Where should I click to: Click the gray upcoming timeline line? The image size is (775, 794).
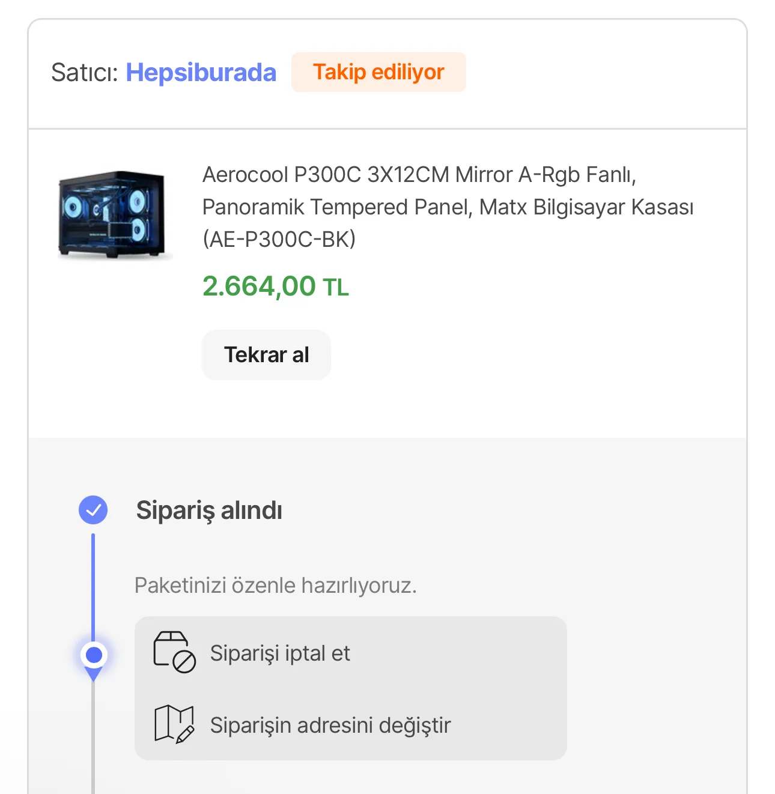pyautogui.click(x=93, y=739)
